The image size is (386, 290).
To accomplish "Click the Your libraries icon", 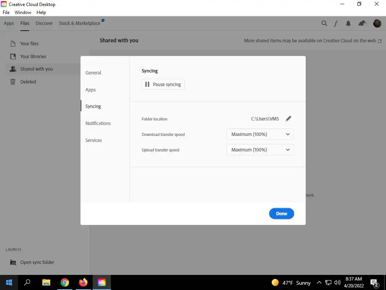I will tap(13, 57).
